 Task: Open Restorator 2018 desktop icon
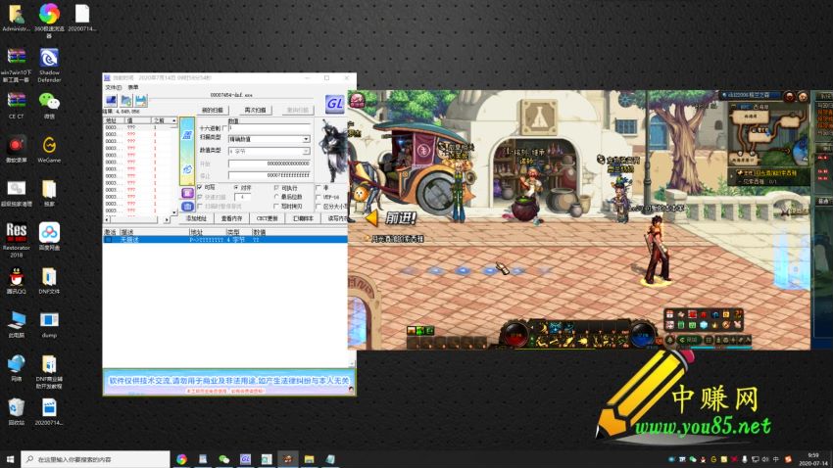point(17,239)
